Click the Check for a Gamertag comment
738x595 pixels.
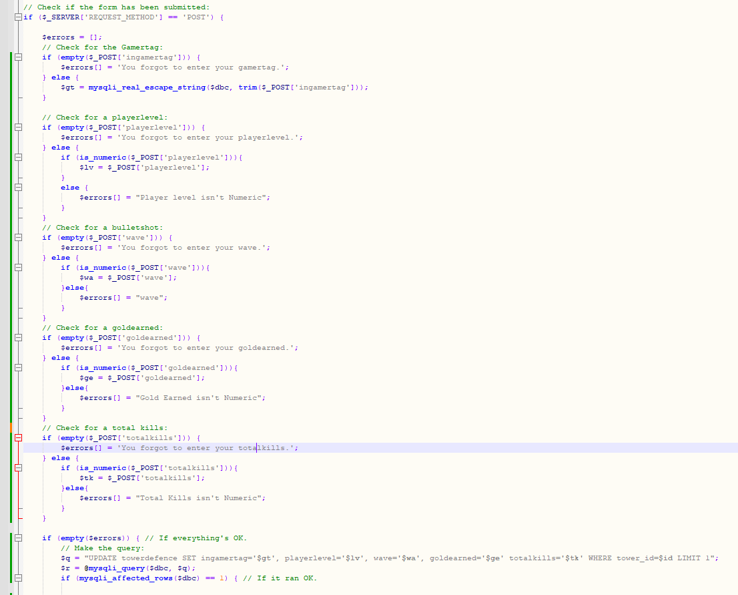(x=100, y=47)
